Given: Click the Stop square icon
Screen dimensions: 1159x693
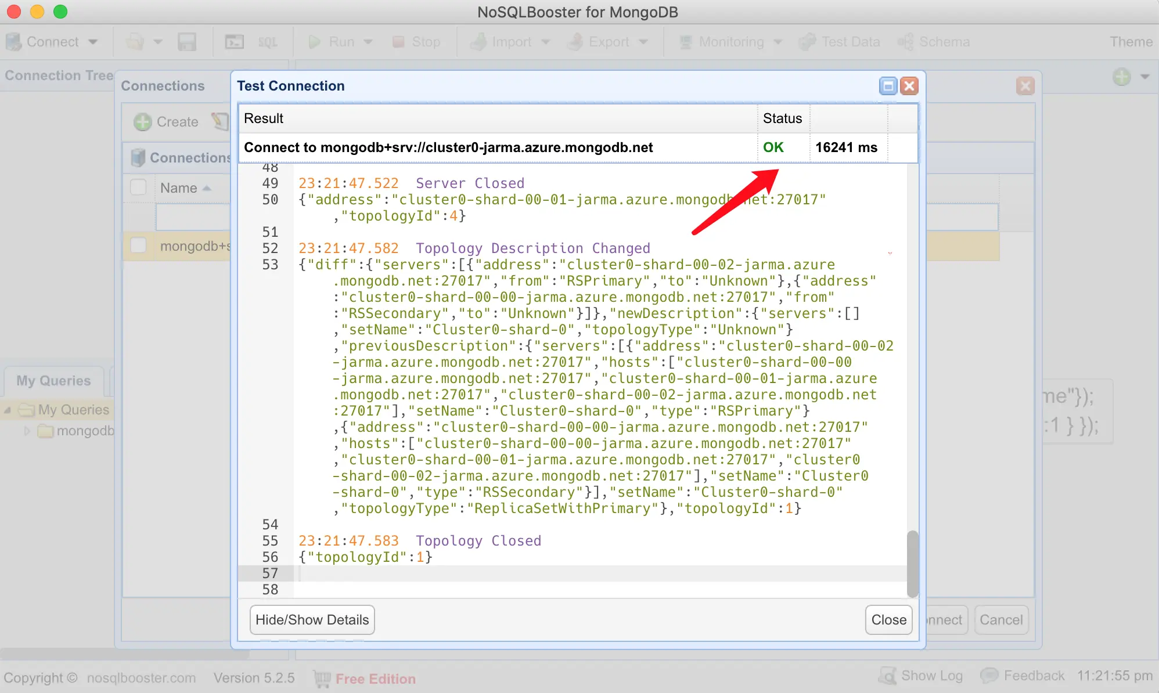Looking at the screenshot, I should (x=398, y=42).
